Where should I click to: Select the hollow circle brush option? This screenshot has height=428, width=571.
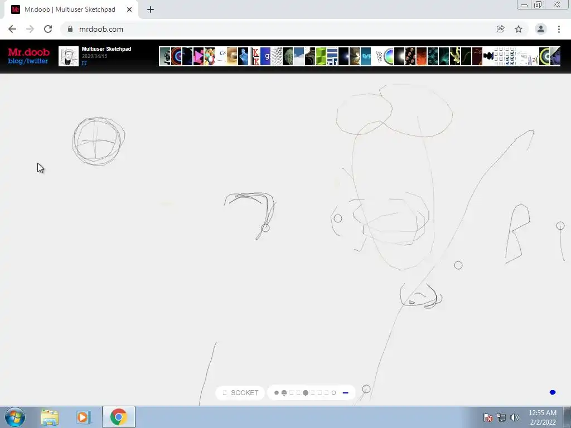[333, 393]
